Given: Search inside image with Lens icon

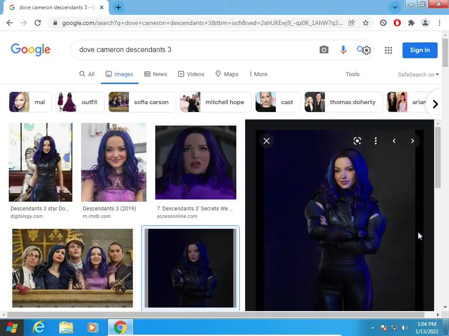Looking at the screenshot, I should point(357,141).
